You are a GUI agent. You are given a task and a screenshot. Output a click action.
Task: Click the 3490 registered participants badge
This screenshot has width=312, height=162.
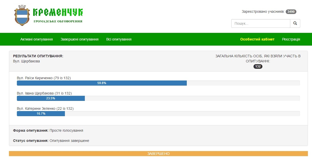pyautogui.click(x=291, y=12)
